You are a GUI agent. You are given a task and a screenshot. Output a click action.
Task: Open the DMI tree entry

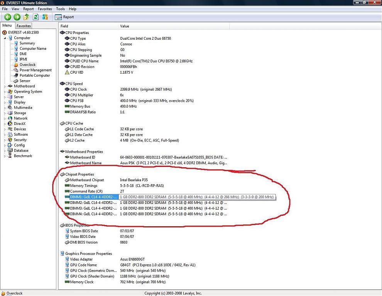[23, 54]
